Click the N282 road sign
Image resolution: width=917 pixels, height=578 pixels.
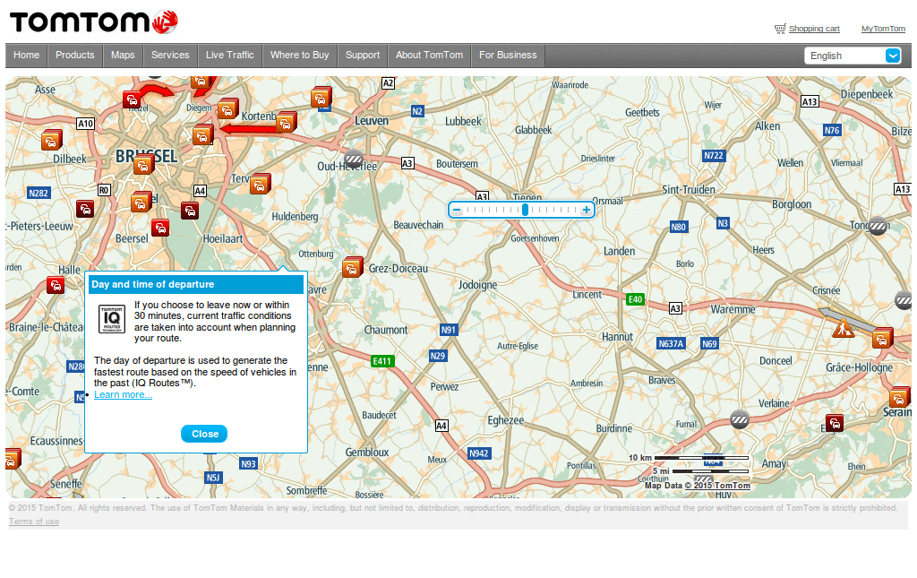39,193
